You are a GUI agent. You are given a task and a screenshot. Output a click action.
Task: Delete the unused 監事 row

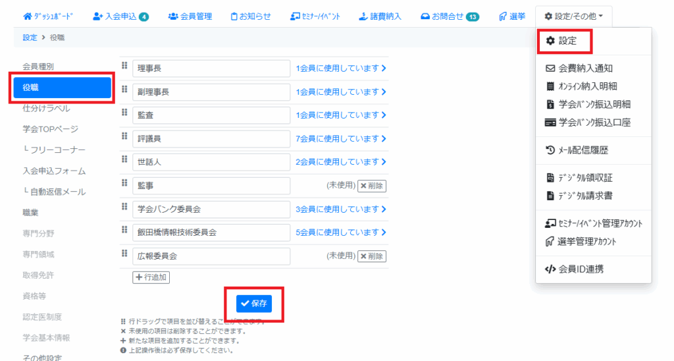[x=372, y=186]
